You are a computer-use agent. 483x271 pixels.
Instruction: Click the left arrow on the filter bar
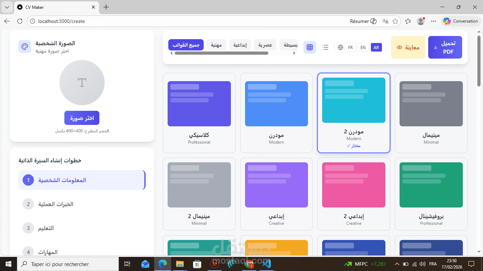tap(171, 53)
